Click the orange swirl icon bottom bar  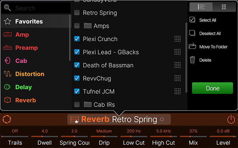click(7, 119)
